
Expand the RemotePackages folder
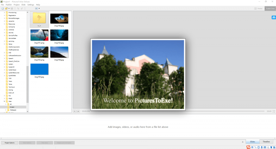coord(4,18)
